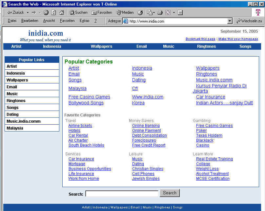Screen dimensions: 265x211
Task: Open the Cfl link
Action: pyautogui.click(x=135, y=88)
